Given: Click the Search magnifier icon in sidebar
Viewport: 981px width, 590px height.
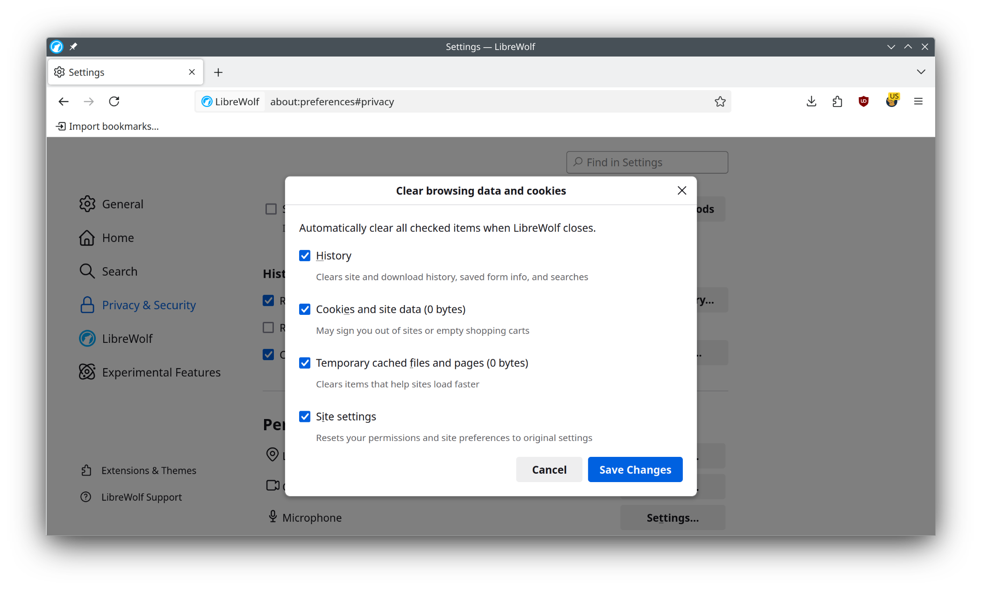Looking at the screenshot, I should pyautogui.click(x=87, y=271).
